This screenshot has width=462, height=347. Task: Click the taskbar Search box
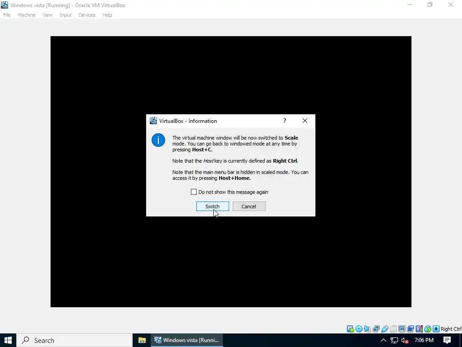pyautogui.click(x=74, y=340)
